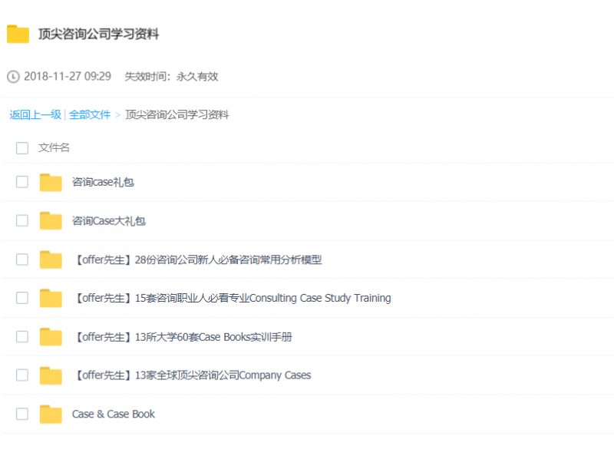Image resolution: width=614 pixels, height=456 pixels.
Task: Open folder icon for 咨询case礼包
Action: click(x=51, y=183)
